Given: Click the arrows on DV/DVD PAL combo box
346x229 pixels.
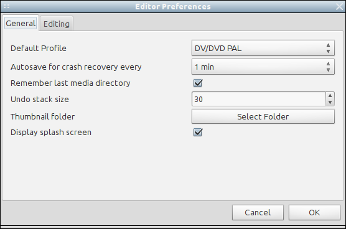Looking at the screenshot, I should coord(328,48).
